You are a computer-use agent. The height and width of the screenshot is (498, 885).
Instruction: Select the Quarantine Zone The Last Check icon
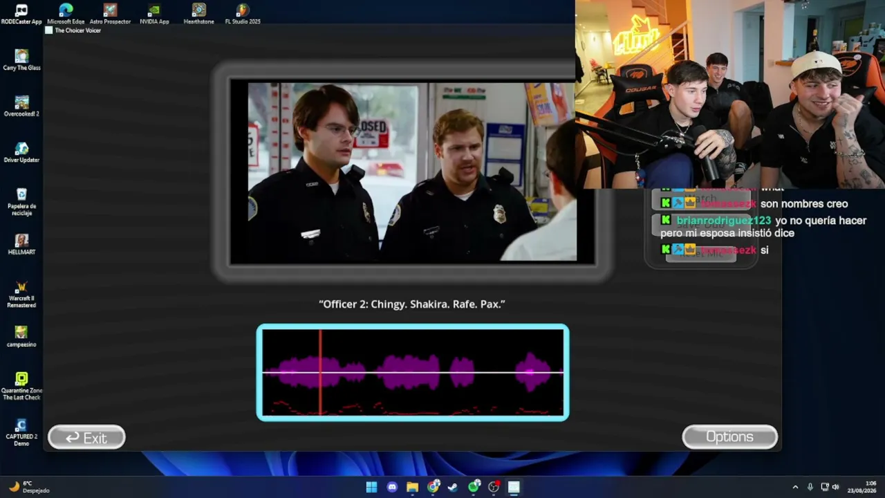pos(21,386)
